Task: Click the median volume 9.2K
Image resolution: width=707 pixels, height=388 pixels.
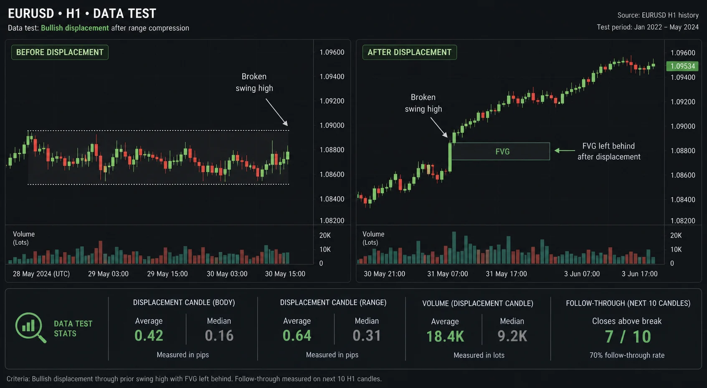Action: pos(512,336)
